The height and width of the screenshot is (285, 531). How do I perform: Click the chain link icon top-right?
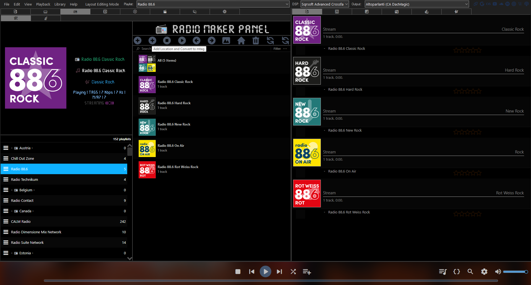tap(476, 4)
